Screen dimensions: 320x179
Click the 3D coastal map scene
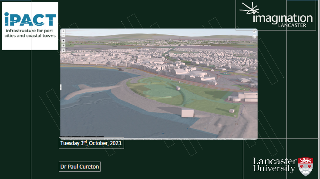click(x=158, y=84)
